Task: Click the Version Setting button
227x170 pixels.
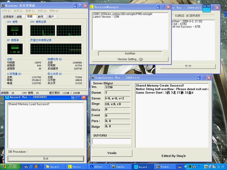Action: pos(130,59)
